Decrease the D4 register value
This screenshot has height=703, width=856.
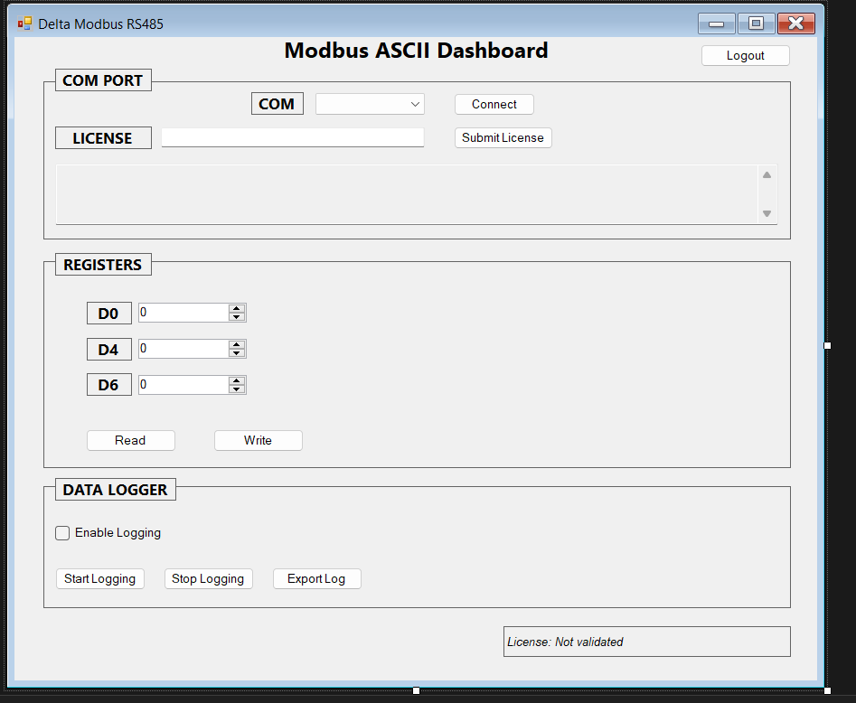coord(237,352)
